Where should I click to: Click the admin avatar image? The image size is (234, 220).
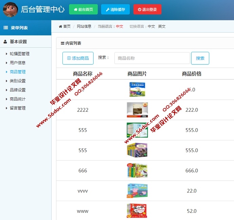(x=11, y=9)
